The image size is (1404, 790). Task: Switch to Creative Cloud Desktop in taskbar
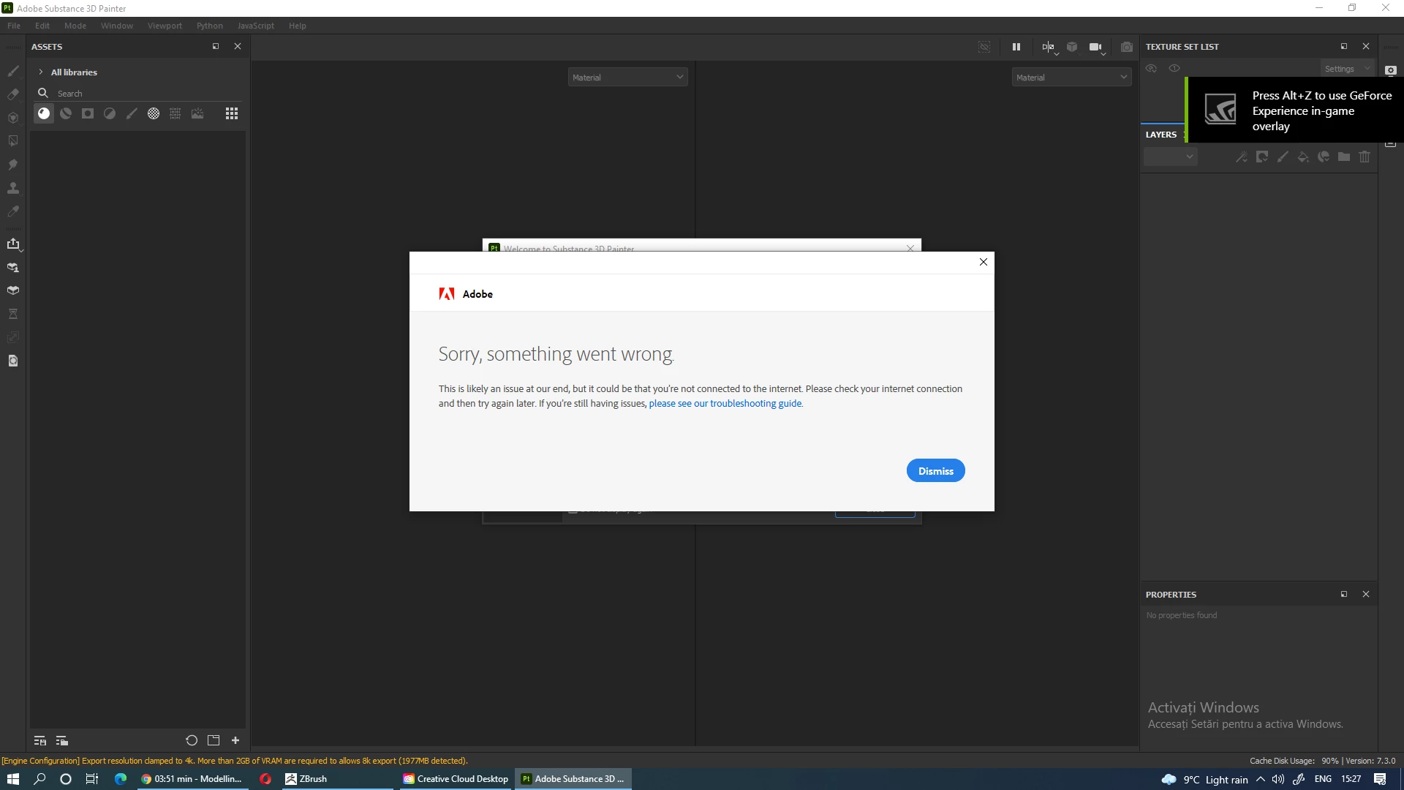click(456, 779)
